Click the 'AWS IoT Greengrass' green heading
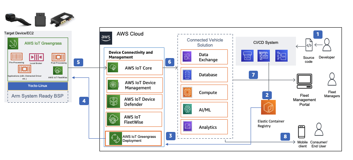The height and width of the screenshot is (160, 353). [x=43, y=43]
